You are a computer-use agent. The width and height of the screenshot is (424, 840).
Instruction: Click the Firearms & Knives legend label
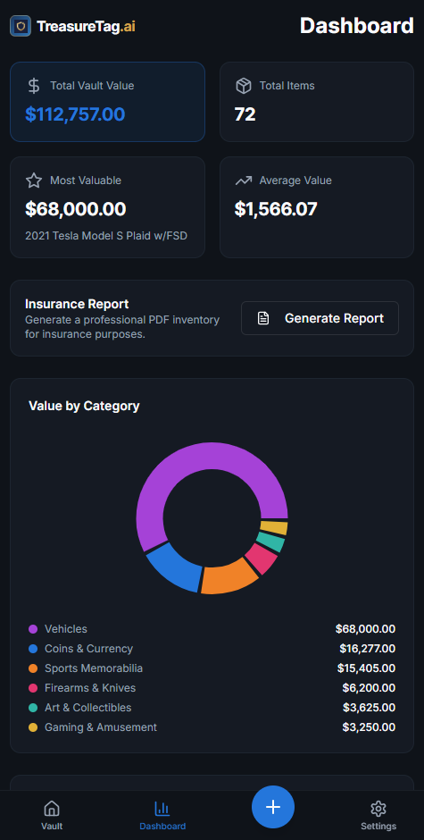[90, 688]
